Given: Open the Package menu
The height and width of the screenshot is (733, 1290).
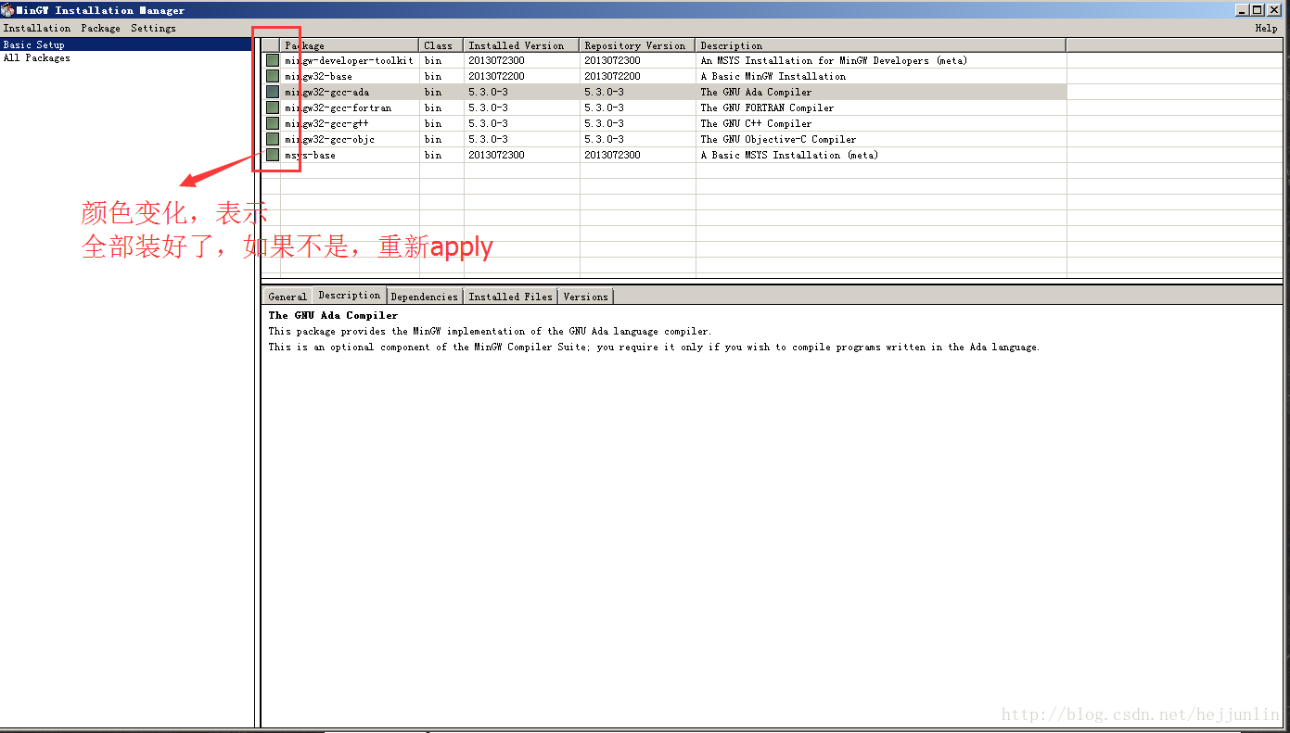Looking at the screenshot, I should [x=100, y=28].
